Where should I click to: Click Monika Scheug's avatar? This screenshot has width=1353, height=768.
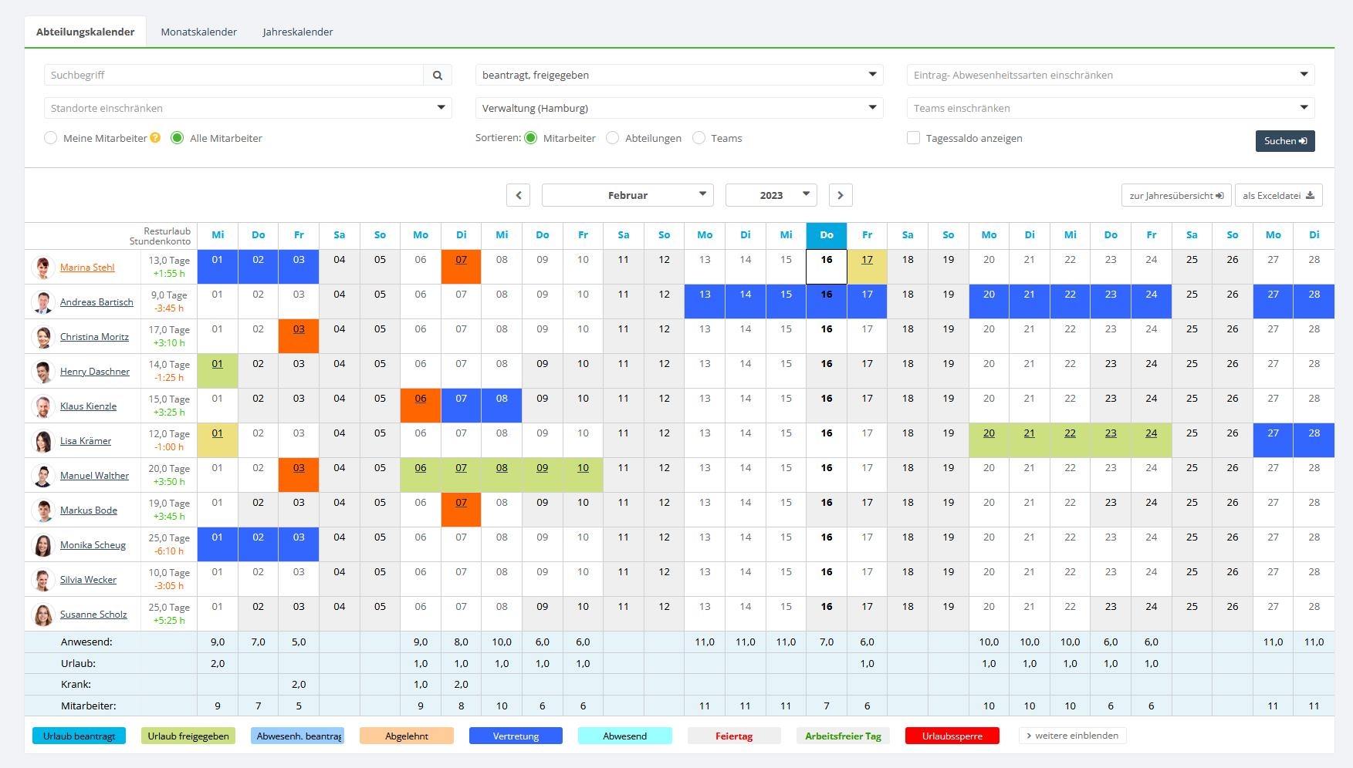43,545
